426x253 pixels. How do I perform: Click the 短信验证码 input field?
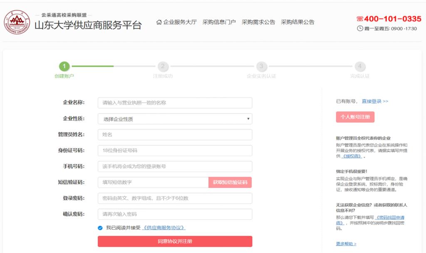pos(153,182)
